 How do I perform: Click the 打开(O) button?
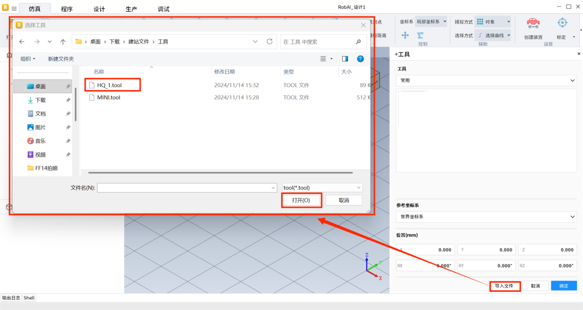point(301,200)
